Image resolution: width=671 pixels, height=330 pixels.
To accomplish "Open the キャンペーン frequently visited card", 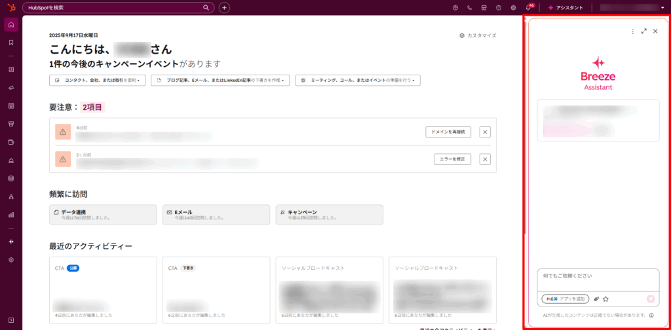I will point(329,215).
